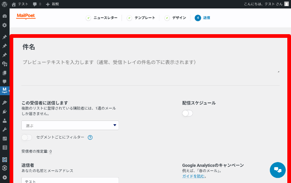Open Comments speech-bubble icon in sidebar
Screen dimensions: 291x183
5,82
